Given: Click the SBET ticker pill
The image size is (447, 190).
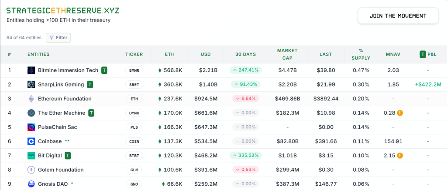Looking at the screenshot, I should click(x=134, y=85).
